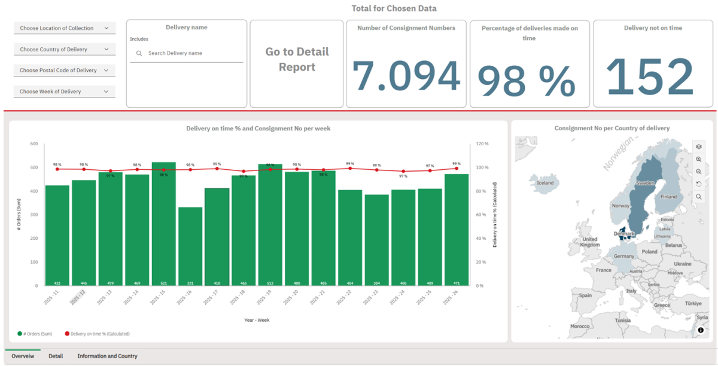Switch to the Detail tab
718x366 pixels.
(x=56, y=356)
